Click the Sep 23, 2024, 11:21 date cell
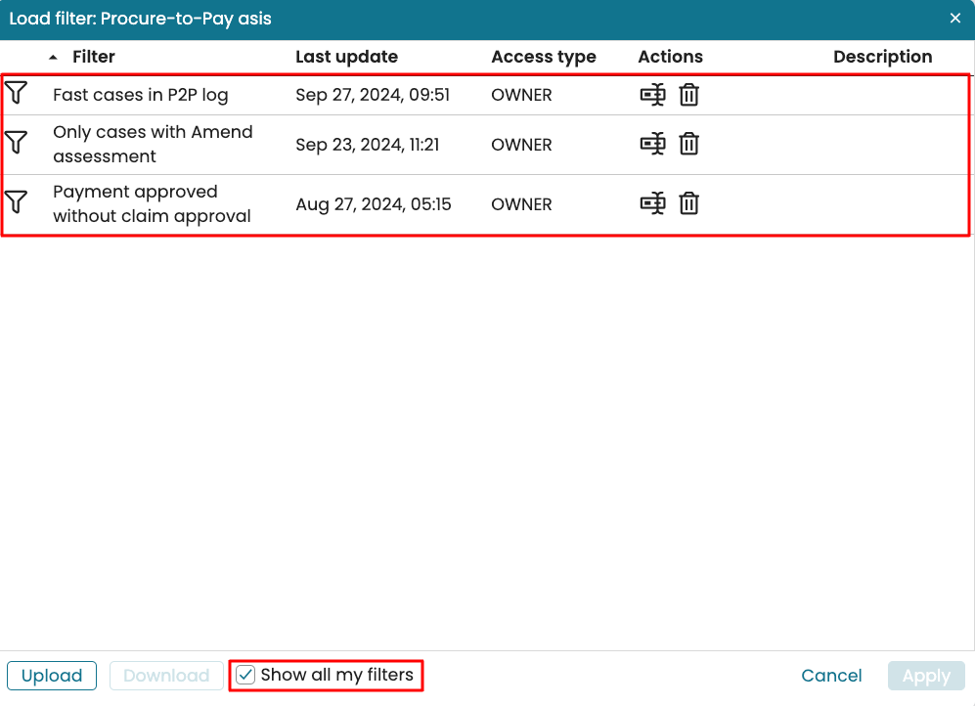The image size is (975, 706). coord(367,145)
